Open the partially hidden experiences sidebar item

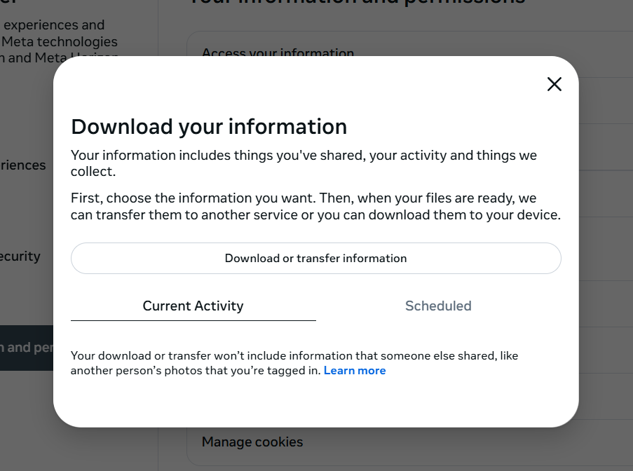23,165
